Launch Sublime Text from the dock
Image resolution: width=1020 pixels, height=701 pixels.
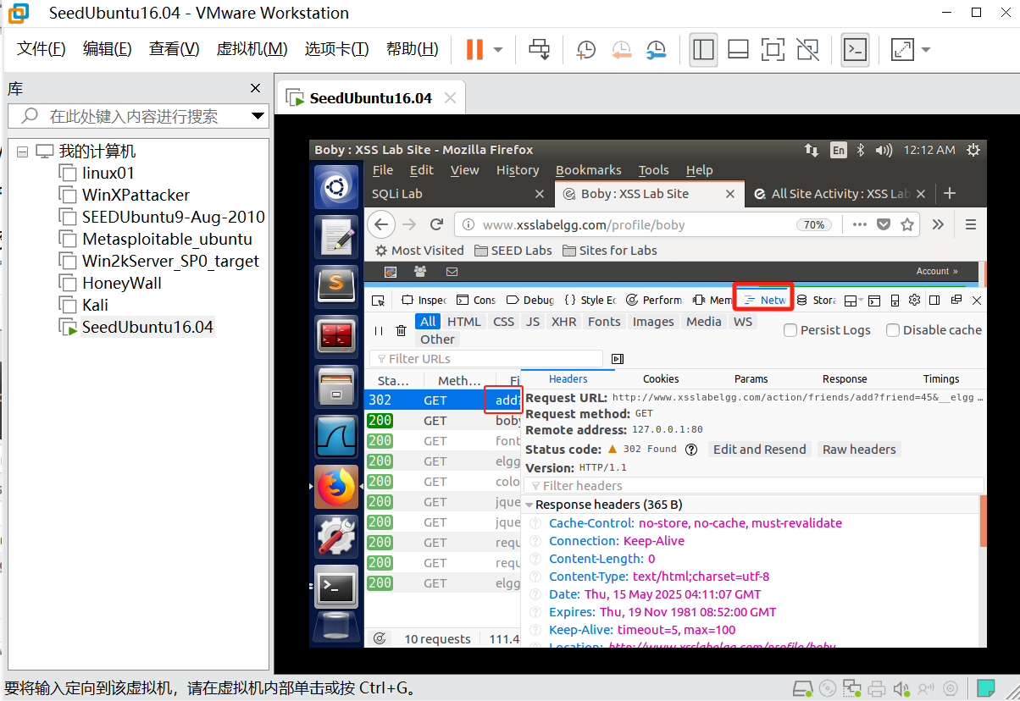(x=336, y=285)
